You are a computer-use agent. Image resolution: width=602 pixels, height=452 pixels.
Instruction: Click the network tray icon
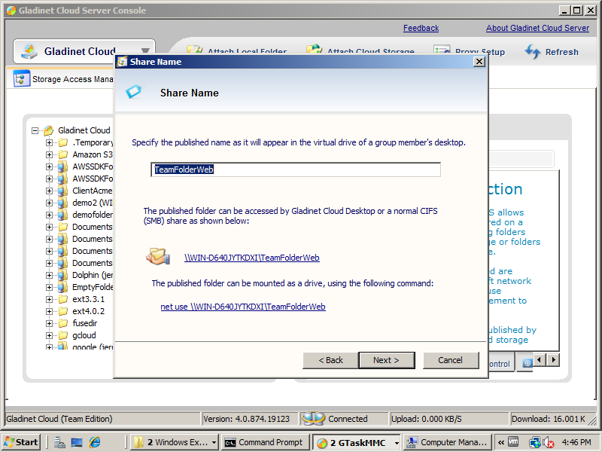point(534,443)
